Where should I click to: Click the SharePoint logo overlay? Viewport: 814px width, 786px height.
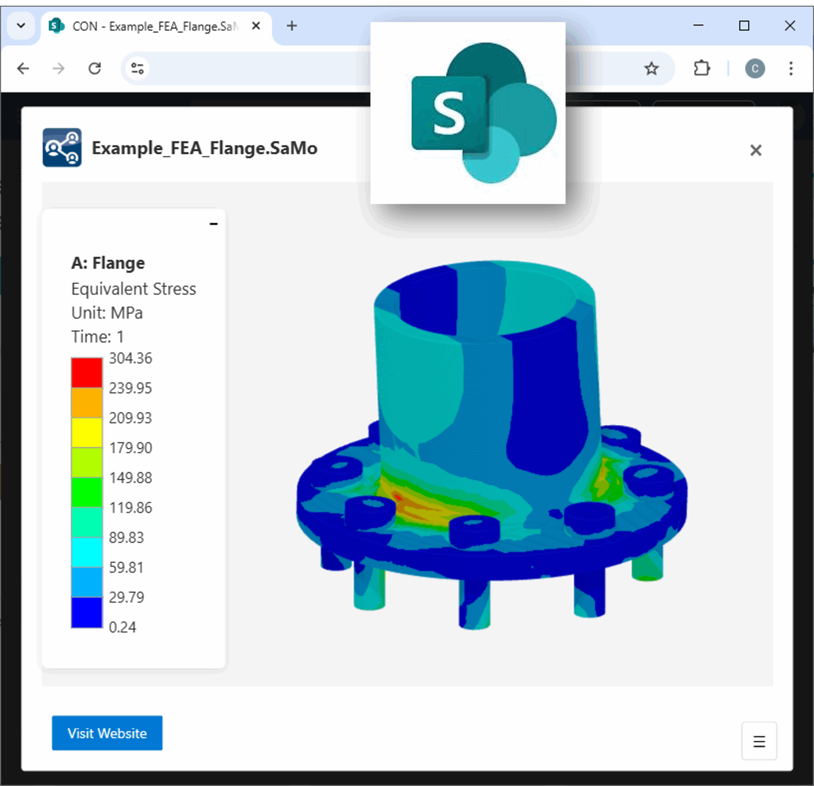(x=468, y=113)
